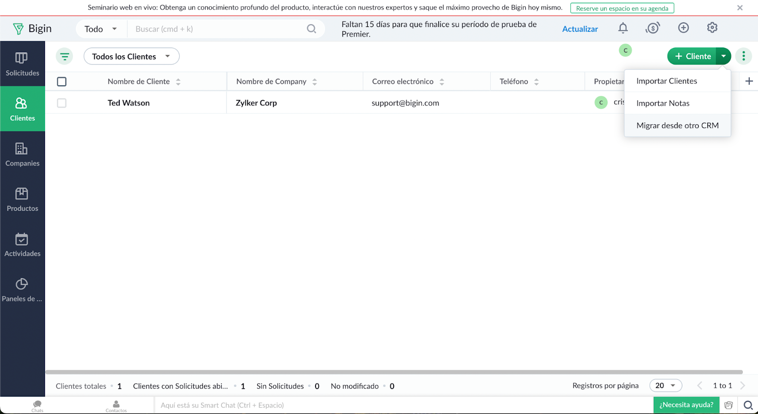Tick the select-all header checkbox
Viewport: 758px width, 414px height.
coord(62,82)
